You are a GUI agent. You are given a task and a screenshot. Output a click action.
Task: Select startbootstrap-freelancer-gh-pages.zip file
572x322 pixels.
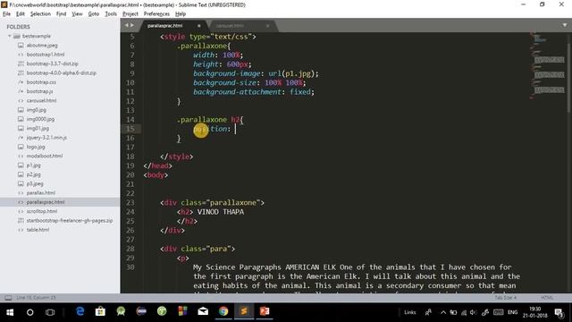click(x=70, y=221)
